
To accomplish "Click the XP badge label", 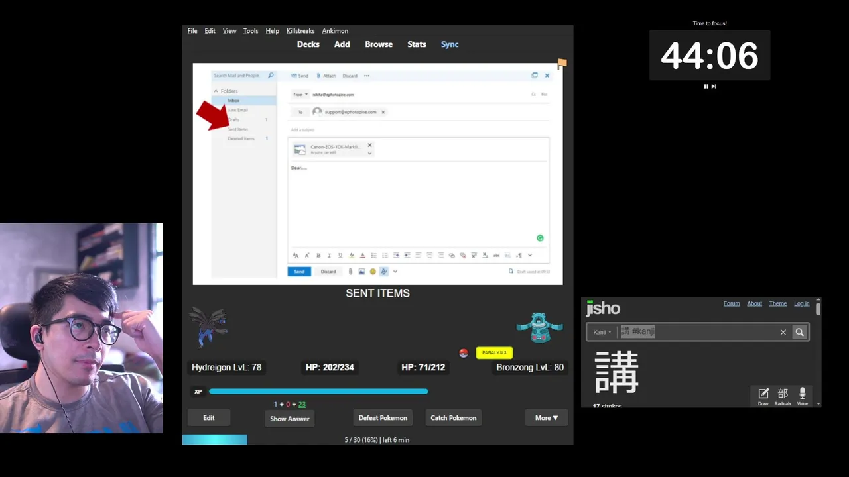I will click(x=198, y=392).
